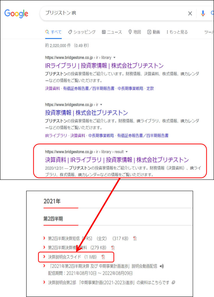Viewport: 214px width, 297px height.
Task: Click 定款 sitelink
Action: pos(150,88)
